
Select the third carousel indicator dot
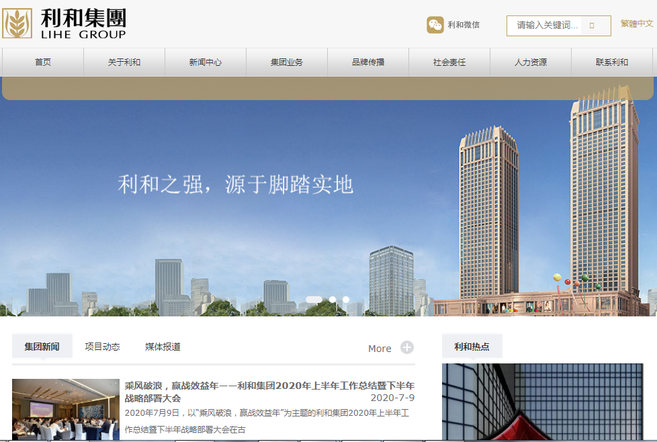click(345, 301)
